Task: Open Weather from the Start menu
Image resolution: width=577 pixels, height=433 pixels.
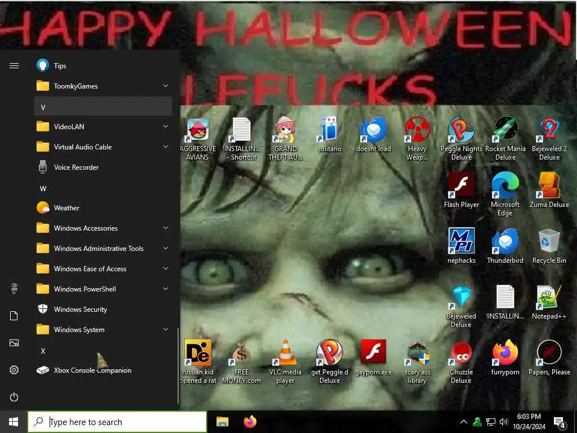Action: pos(104,207)
